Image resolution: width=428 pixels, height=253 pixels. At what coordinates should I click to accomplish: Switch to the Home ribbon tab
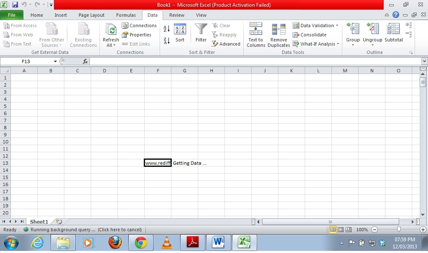37,15
